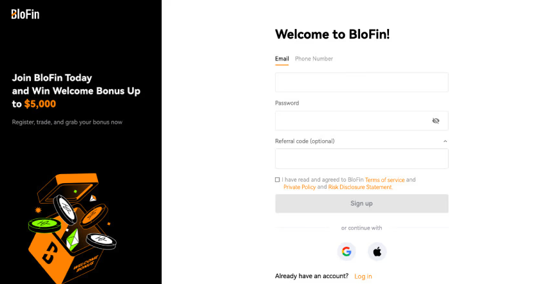Select the Email tab
The image size is (559, 284).
pos(282,59)
